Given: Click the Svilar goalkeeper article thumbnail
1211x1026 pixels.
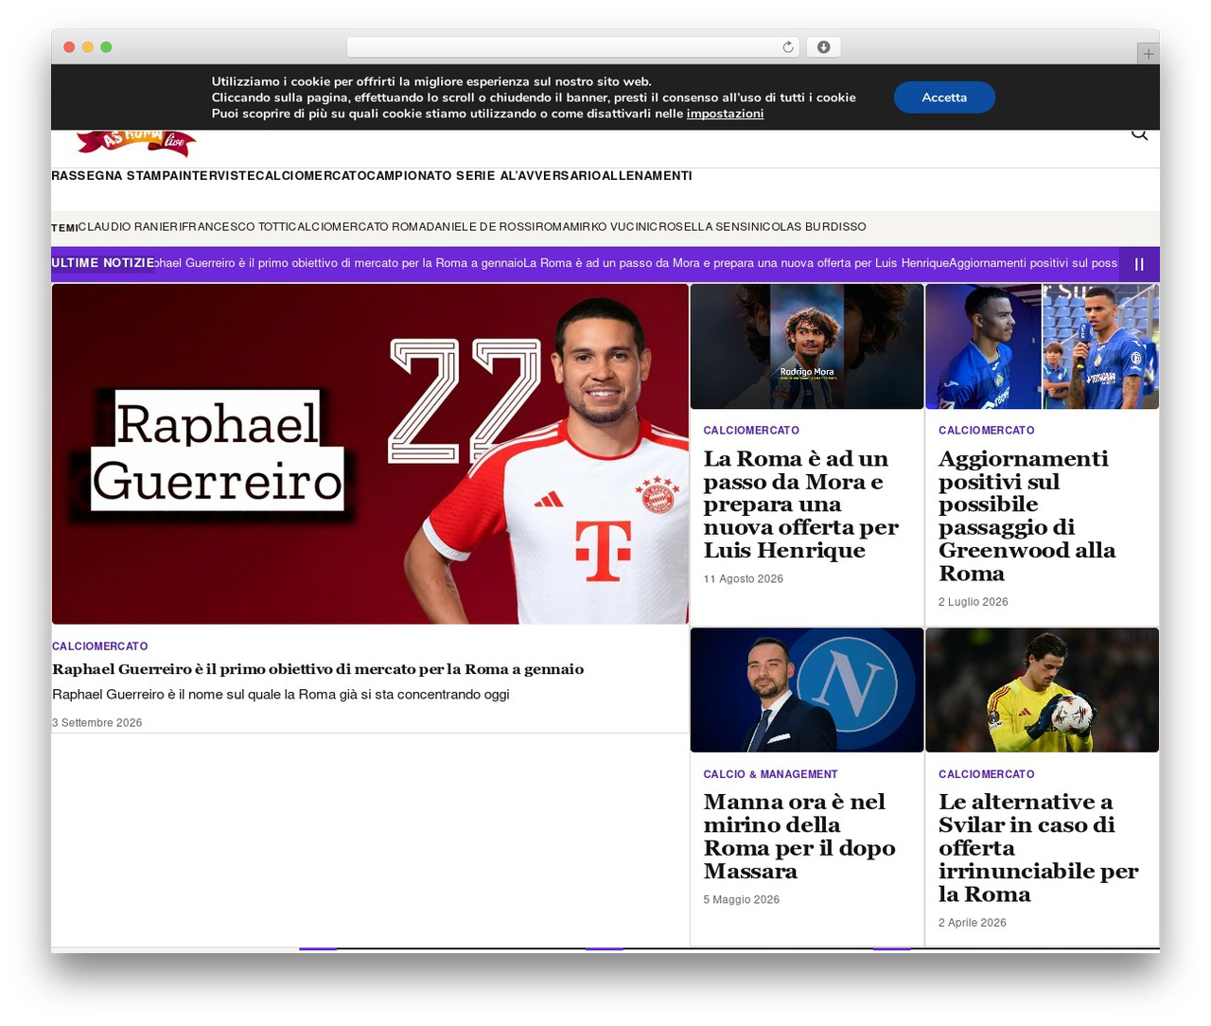Looking at the screenshot, I should coord(1042,690).
